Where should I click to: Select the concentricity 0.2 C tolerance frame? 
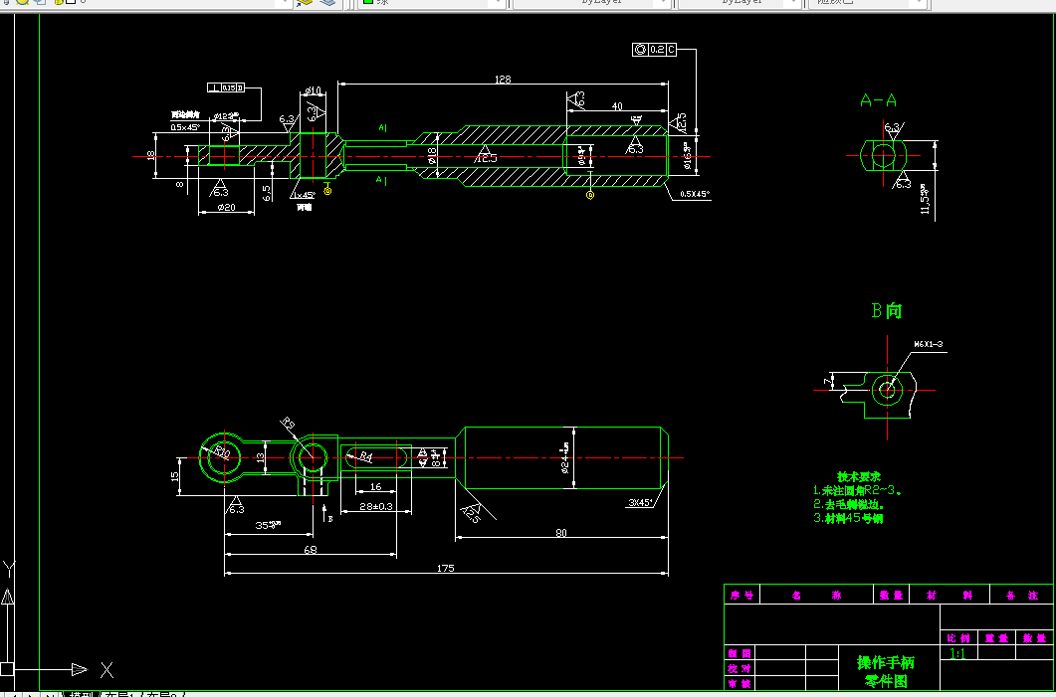[654, 49]
